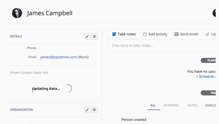Click the Updating data loading spinner

coord(68,88)
